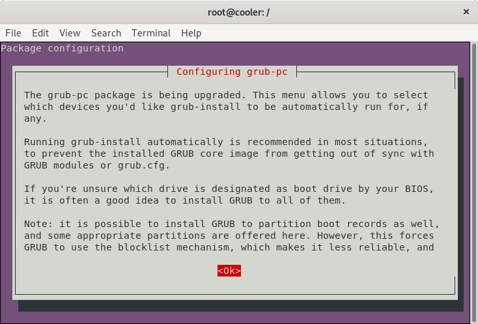The height and width of the screenshot is (324, 478).
Task: Open the File menu
Action: click(x=14, y=33)
